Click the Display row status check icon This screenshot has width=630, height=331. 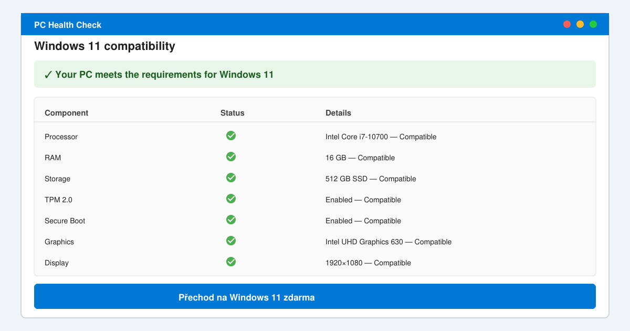pos(231,262)
